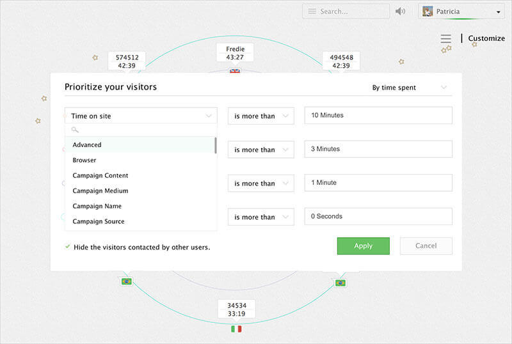The width and height of the screenshot is (512, 344).
Task: Select Browser from the list
Action: point(140,160)
